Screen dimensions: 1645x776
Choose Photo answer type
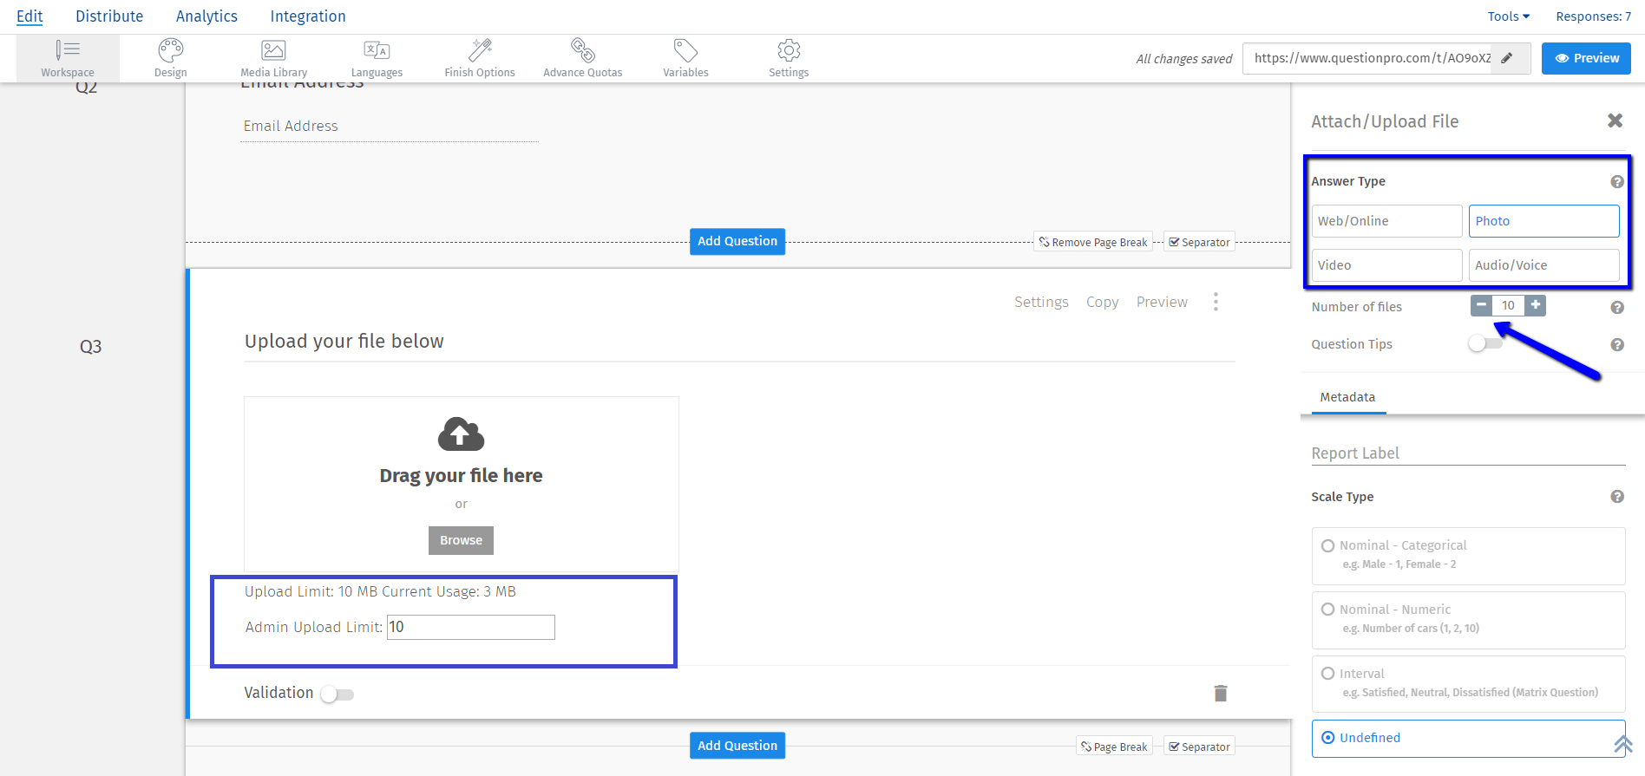[x=1543, y=221]
